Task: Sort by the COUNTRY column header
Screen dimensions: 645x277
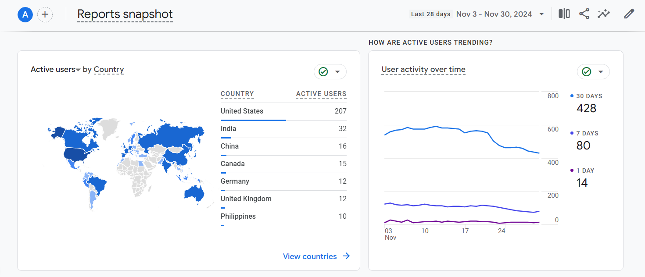Action: 237,94
